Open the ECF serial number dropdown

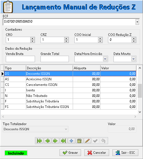click(x=137, y=22)
